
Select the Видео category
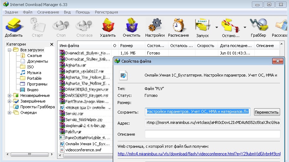coord(32,90)
